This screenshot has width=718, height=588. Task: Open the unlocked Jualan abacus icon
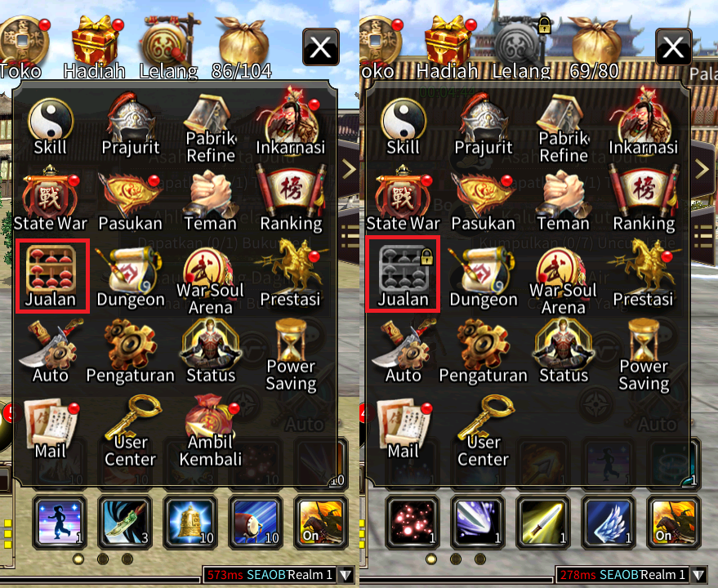pyautogui.click(x=51, y=275)
